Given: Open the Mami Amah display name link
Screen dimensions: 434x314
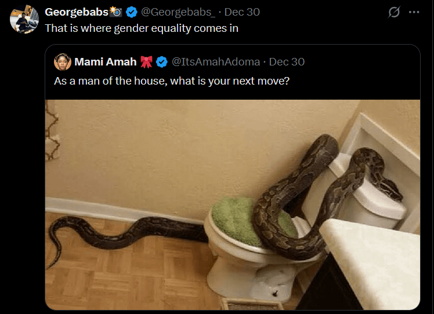Looking at the screenshot, I should click(106, 62).
